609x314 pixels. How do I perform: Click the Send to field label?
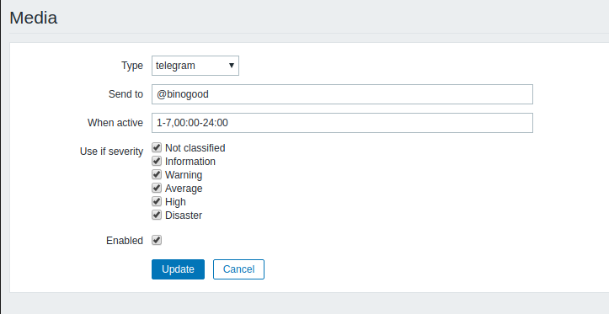coord(126,94)
